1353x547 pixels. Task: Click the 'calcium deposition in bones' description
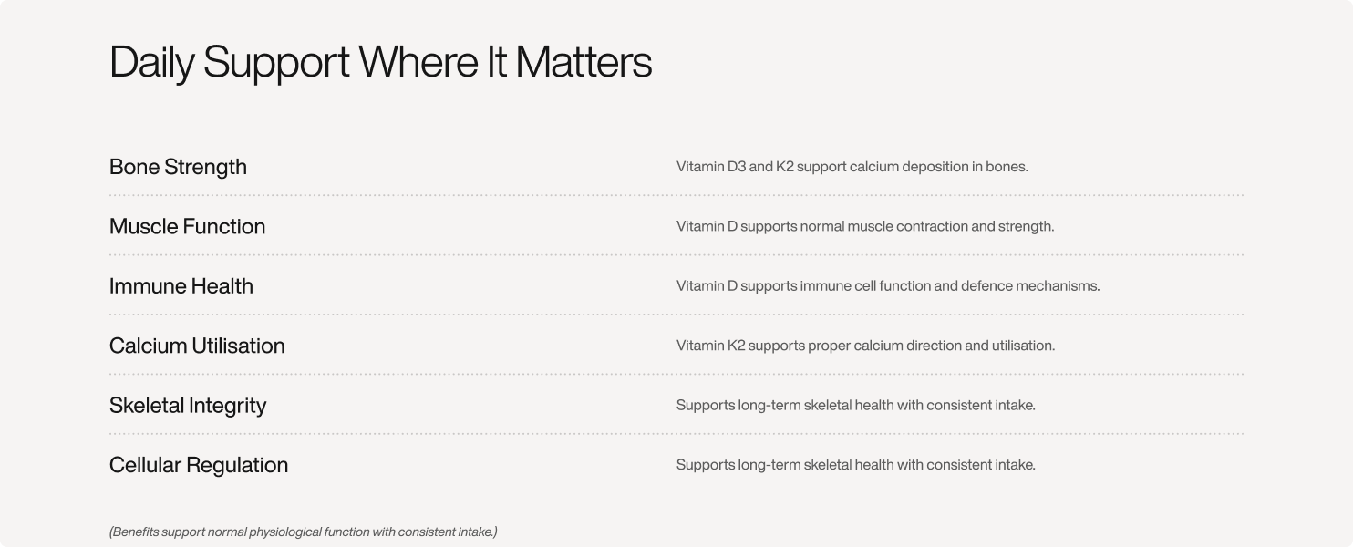click(x=852, y=167)
